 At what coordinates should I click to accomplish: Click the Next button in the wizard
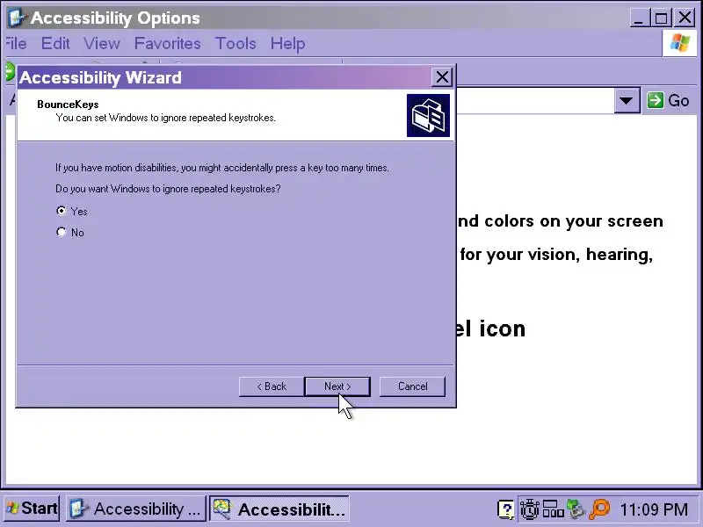point(337,386)
